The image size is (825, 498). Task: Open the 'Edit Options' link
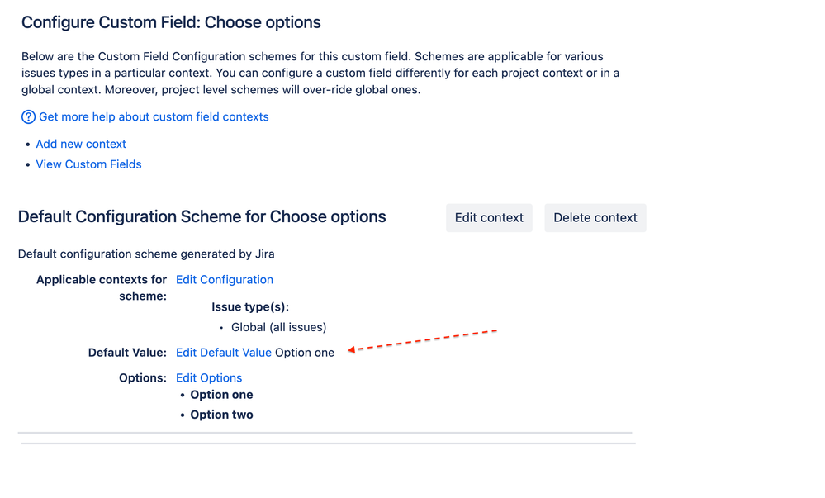pyautogui.click(x=209, y=378)
